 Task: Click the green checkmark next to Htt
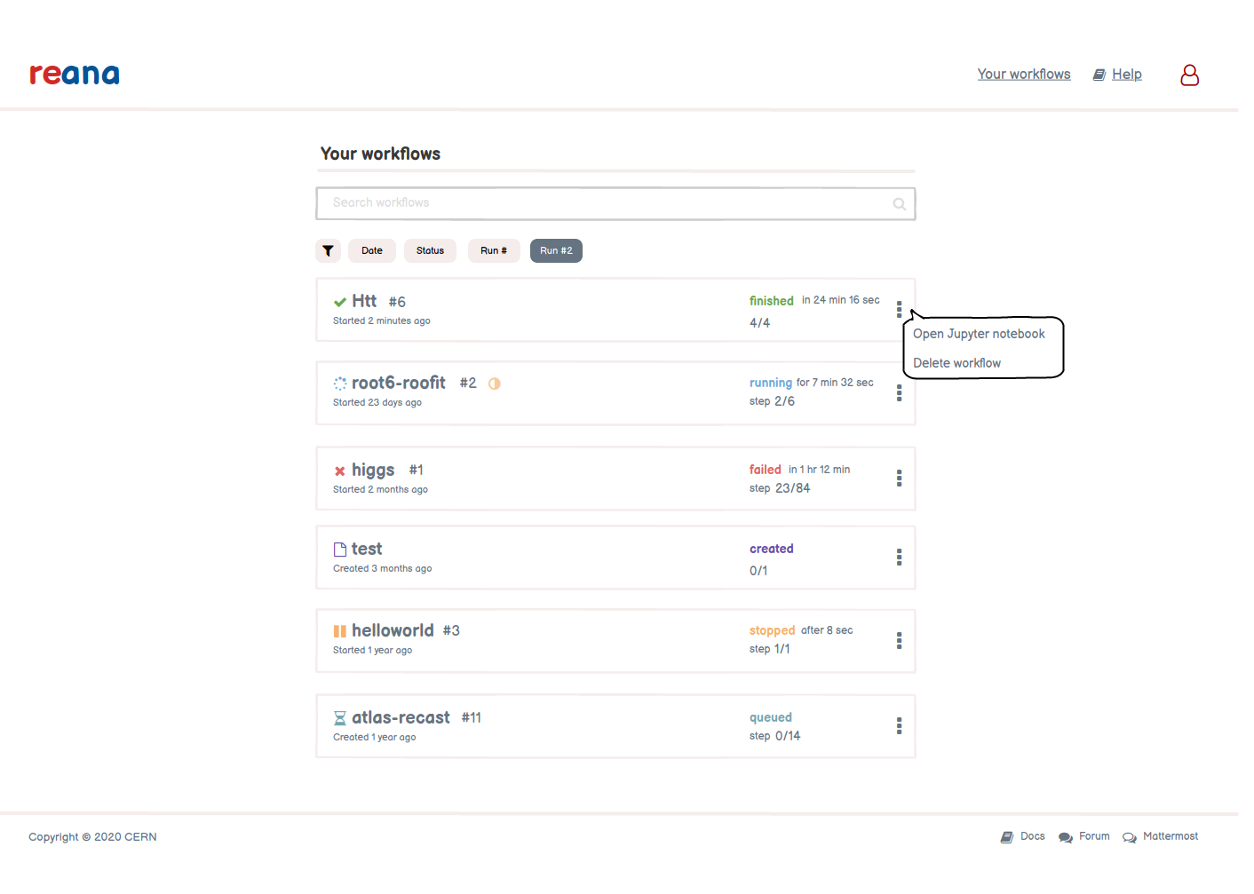click(x=340, y=301)
